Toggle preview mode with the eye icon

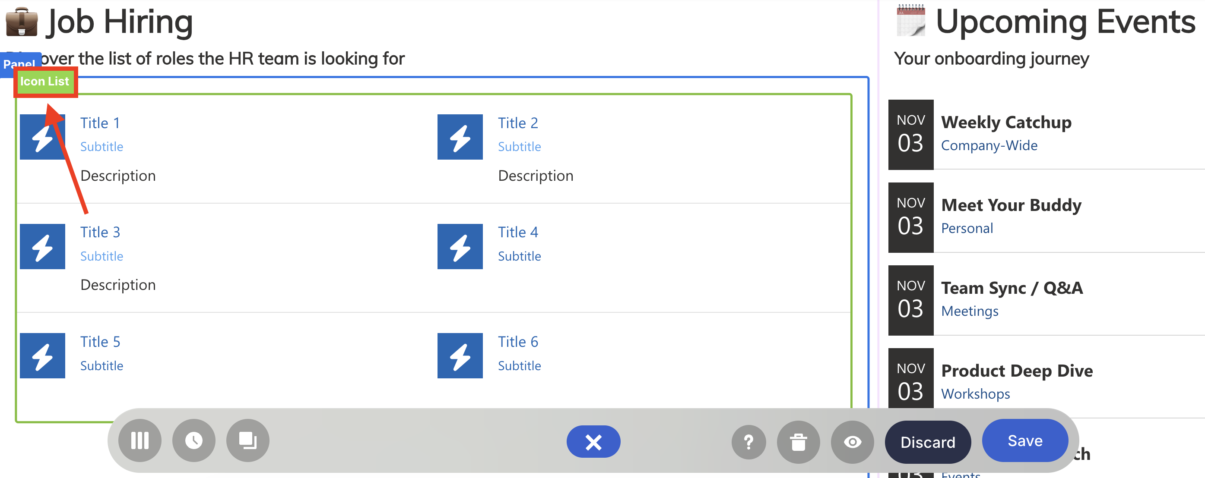[852, 442]
